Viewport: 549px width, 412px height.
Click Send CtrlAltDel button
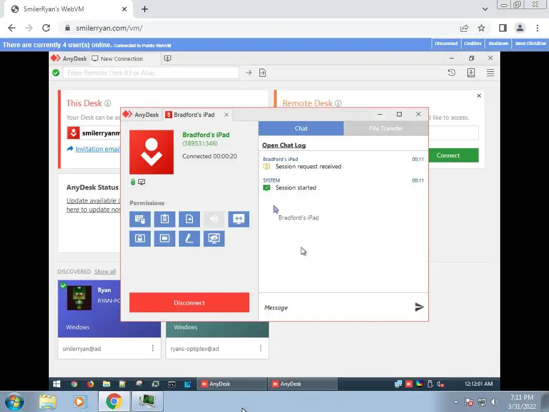tap(530, 44)
